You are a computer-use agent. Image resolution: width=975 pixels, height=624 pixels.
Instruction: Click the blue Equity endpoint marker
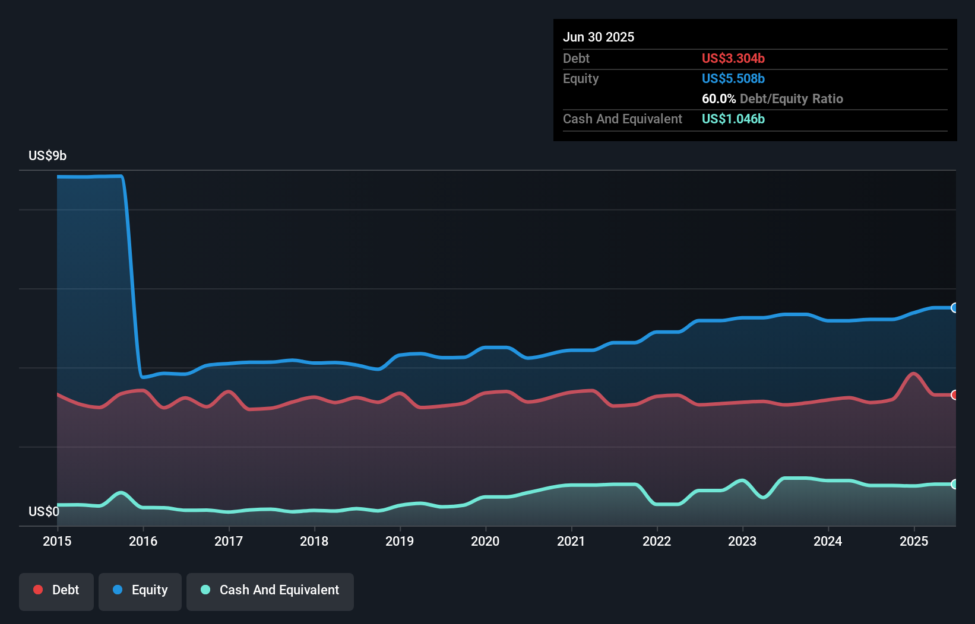coord(954,308)
